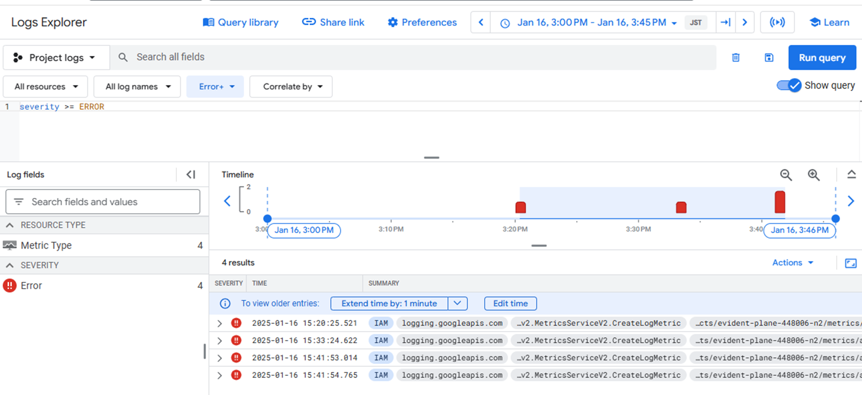Click the info icon beside older entries
The image size is (862, 395).
[x=225, y=304]
